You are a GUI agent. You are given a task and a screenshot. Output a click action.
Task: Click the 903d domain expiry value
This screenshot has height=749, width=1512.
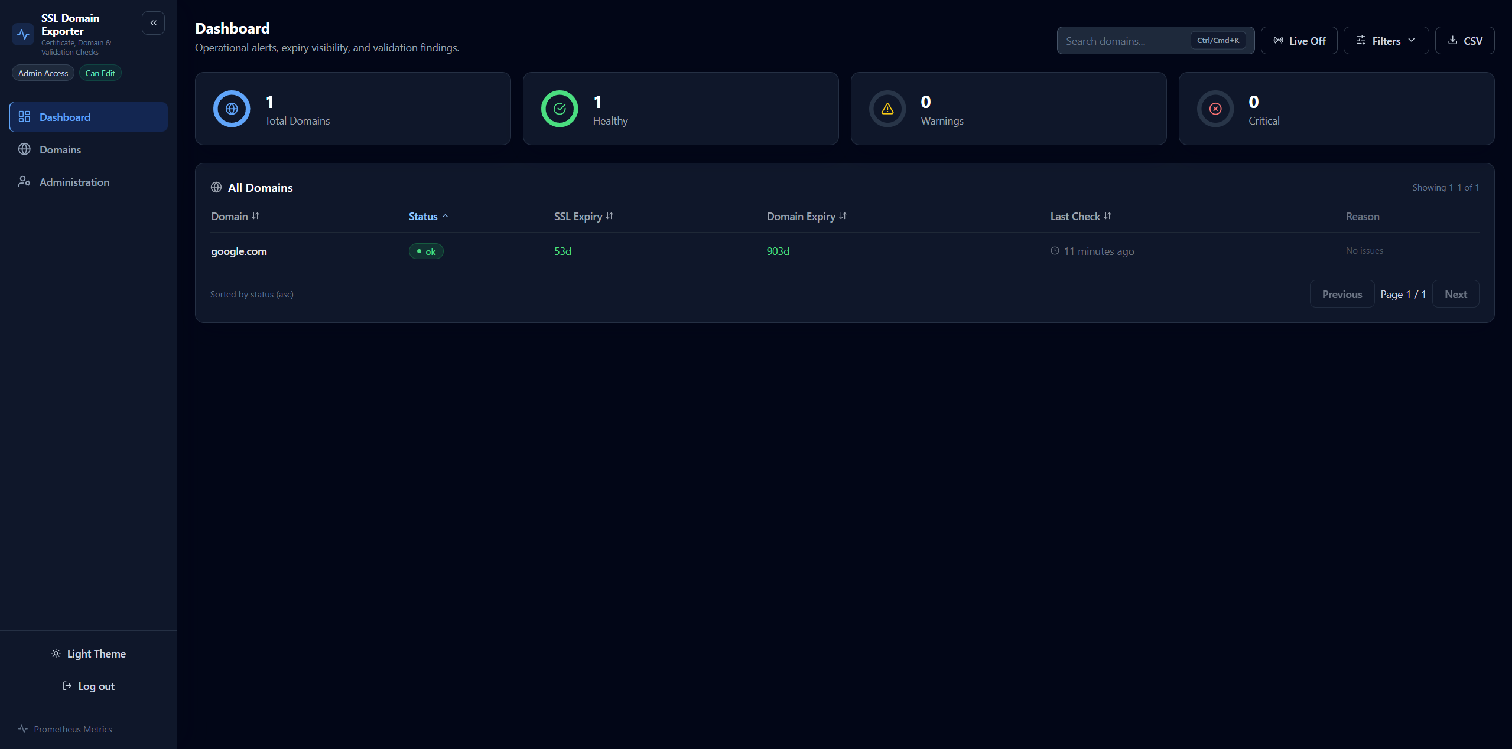[778, 251]
